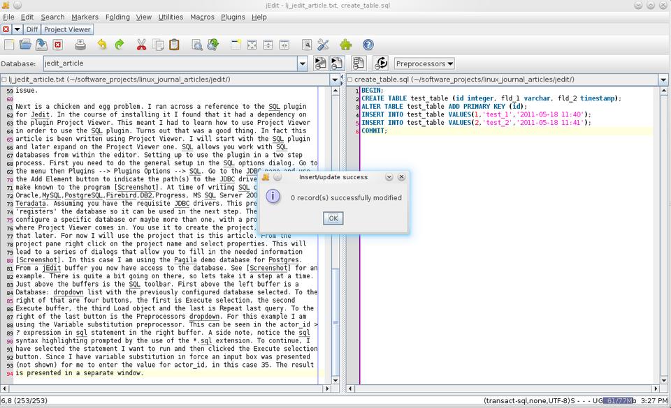Screen dimensions: 671x408
Task: Click the Paste clipboard icon
Action: (x=174, y=45)
